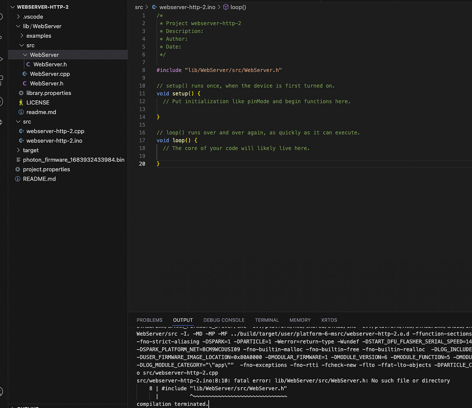Click the binary file icon for photon_firmware bin
The width and height of the screenshot is (472, 408).
coord(18,159)
